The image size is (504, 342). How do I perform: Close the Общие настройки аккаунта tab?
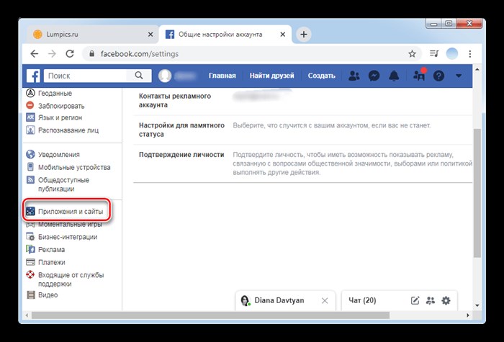(282, 35)
